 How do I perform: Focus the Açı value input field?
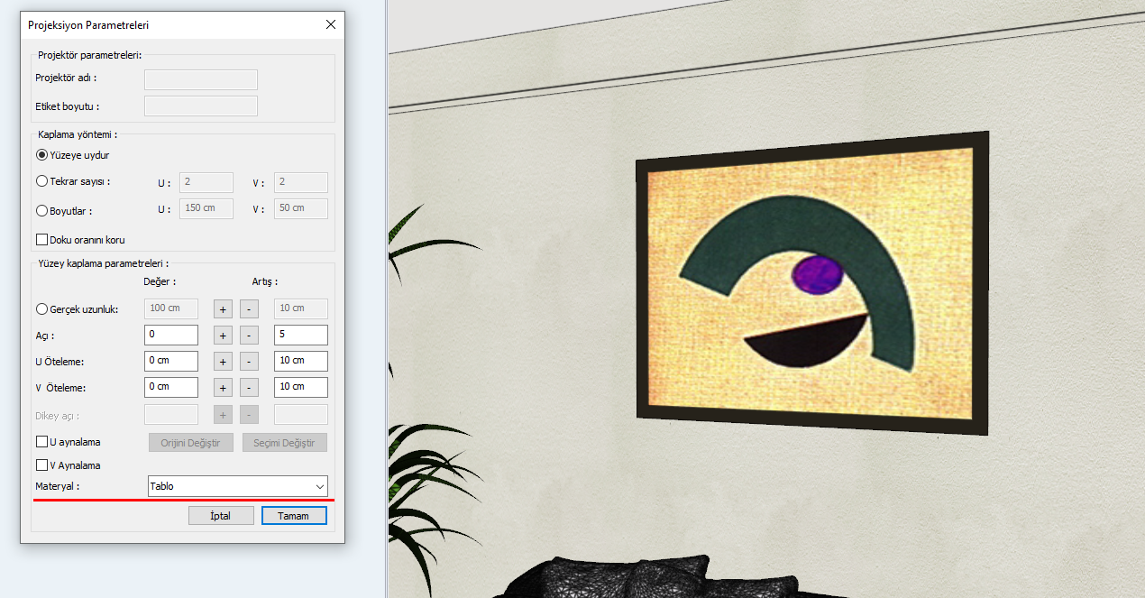(x=171, y=335)
